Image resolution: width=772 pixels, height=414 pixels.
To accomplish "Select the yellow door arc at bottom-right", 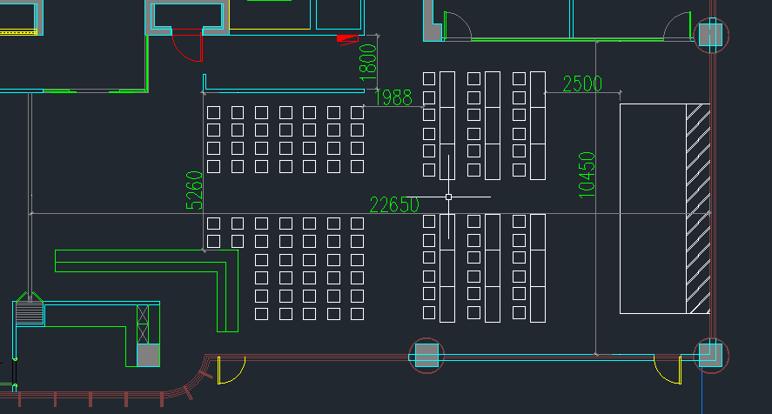I will pos(668,369).
